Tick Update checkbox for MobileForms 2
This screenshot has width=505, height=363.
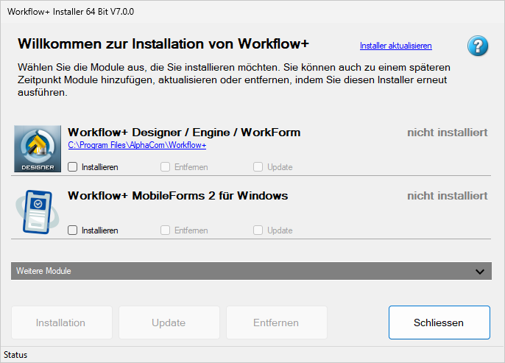258,230
